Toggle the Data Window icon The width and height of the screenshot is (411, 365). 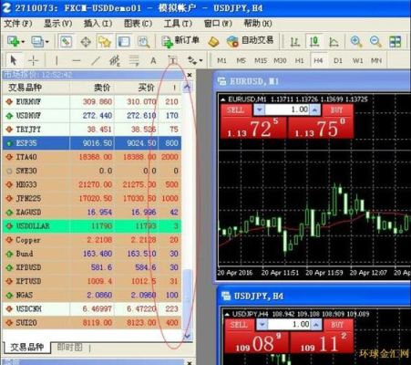(86, 42)
